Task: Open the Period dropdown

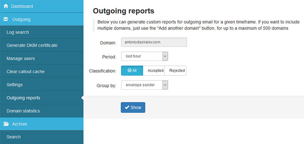Action: (x=144, y=56)
